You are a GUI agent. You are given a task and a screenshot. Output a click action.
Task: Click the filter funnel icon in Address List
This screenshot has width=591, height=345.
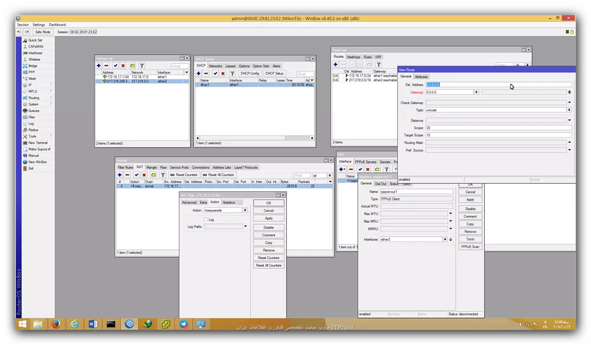142,66
